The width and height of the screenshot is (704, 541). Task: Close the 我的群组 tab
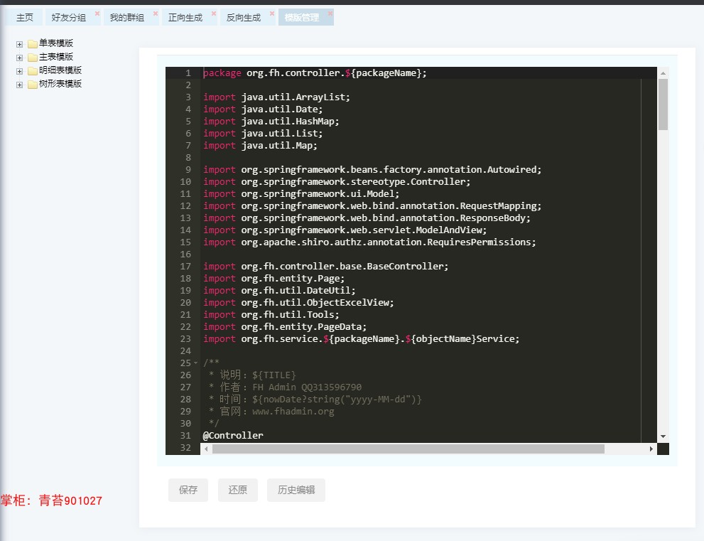(x=156, y=14)
